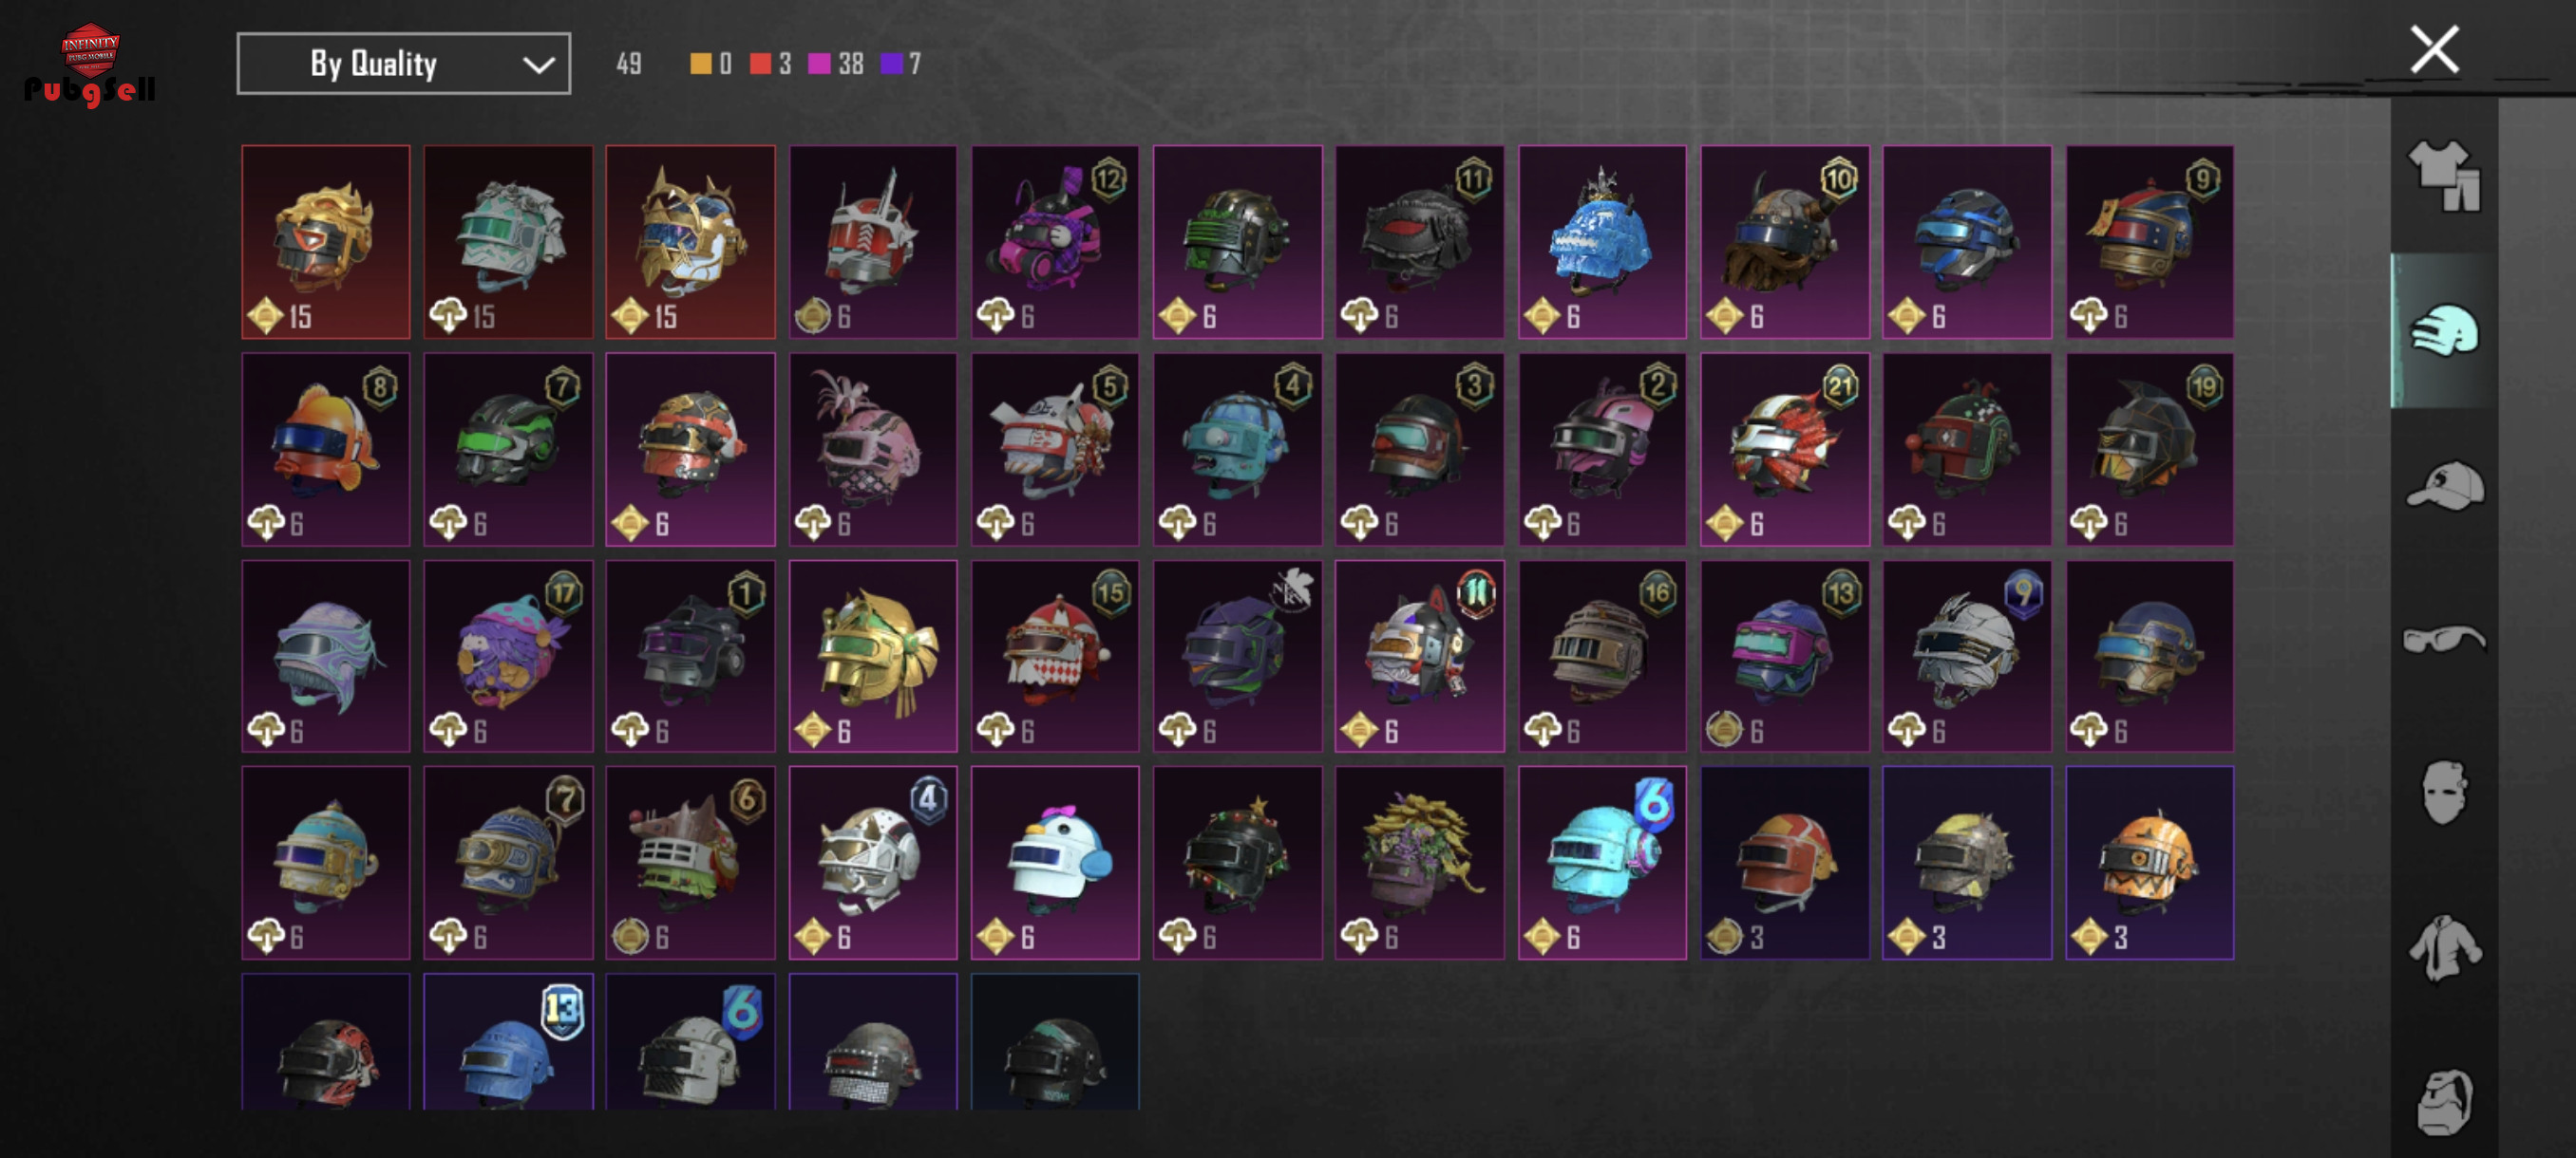Select the orange goldfish helmet with badge 8
This screenshot has width=2576, height=1158.
coord(326,450)
